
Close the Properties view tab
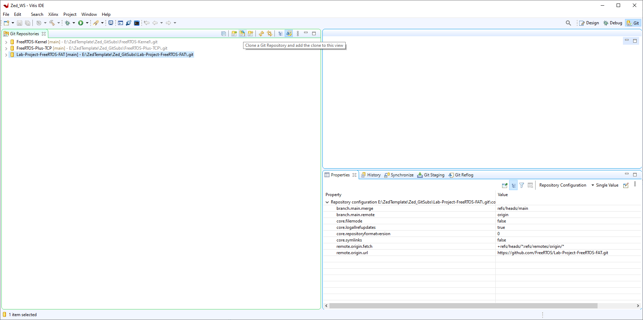click(354, 175)
